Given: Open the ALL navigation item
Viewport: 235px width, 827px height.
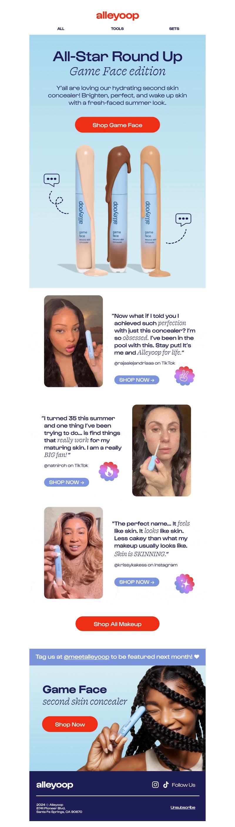Looking at the screenshot, I should 61,29.
